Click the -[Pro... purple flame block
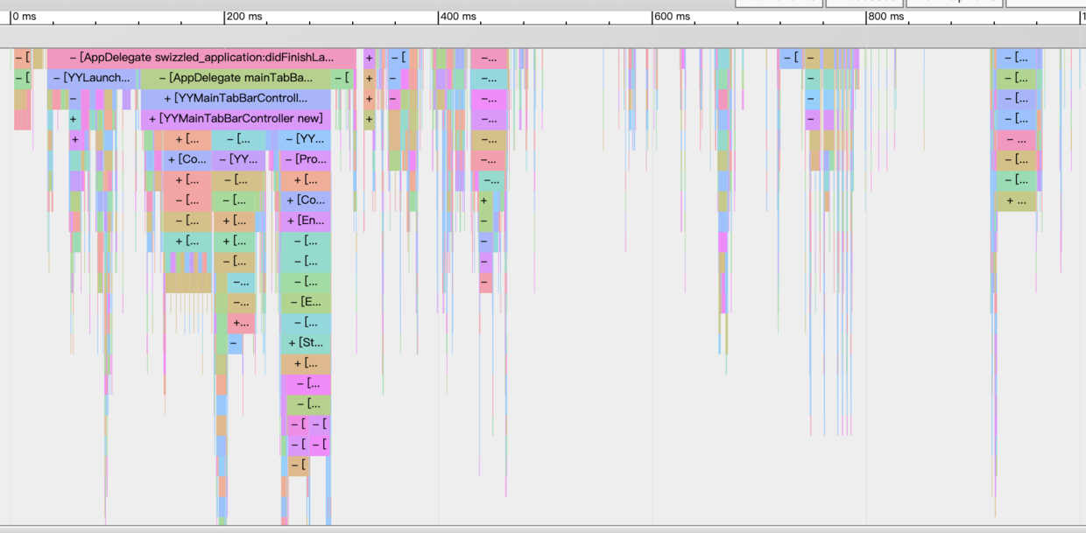 pos(305,159)
